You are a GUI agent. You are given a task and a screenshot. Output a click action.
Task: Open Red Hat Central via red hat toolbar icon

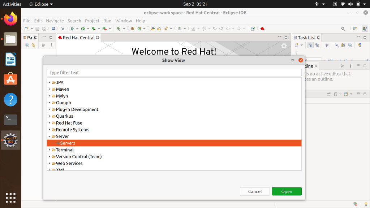pyautogui.click(x=263, y=29)
